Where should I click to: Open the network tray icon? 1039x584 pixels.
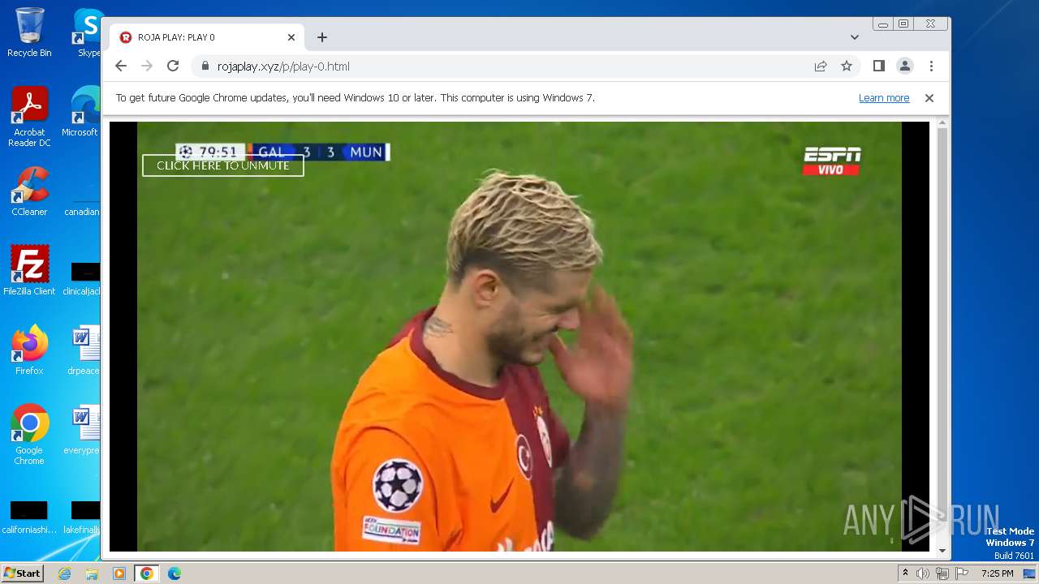[x=942, y=573]
